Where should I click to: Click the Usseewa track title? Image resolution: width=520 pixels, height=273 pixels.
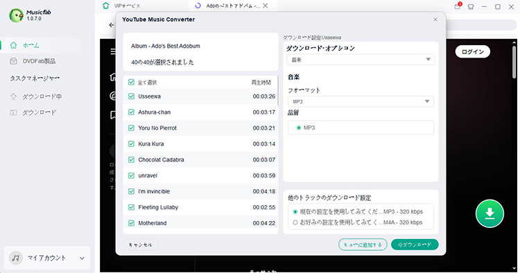[150, 96]
